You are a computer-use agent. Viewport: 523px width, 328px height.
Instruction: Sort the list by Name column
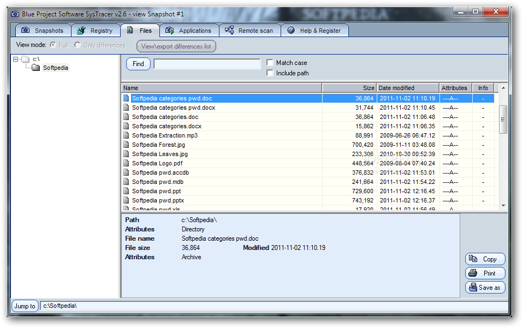(x=222, y=88)
